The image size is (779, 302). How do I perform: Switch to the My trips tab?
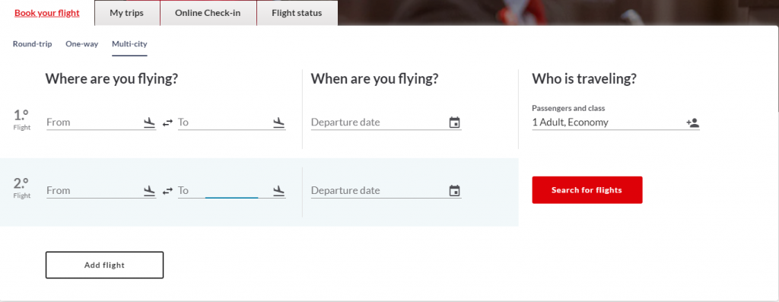point(127,13)
